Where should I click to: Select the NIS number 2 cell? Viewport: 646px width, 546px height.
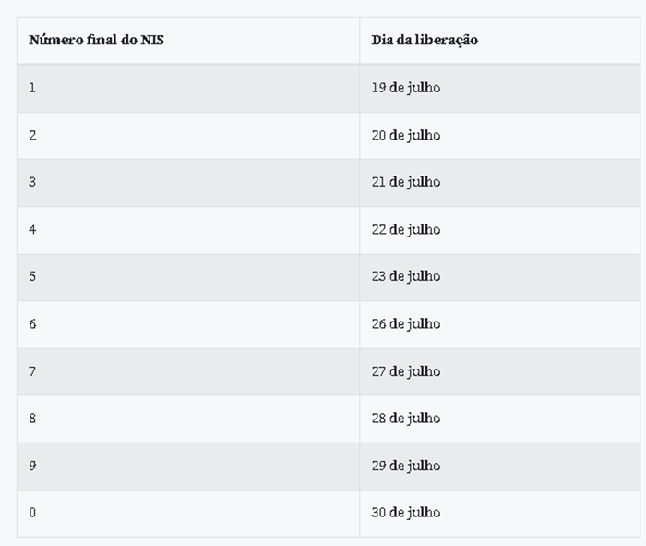coord(33,135)
